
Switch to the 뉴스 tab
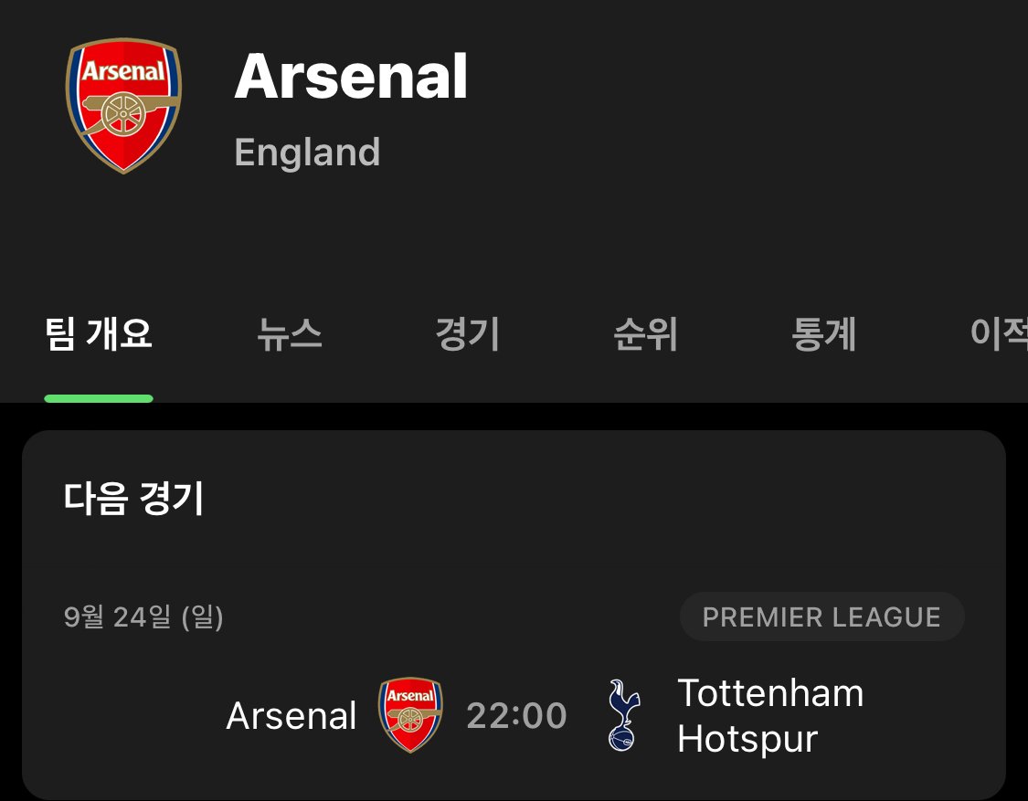coord(289,333)
